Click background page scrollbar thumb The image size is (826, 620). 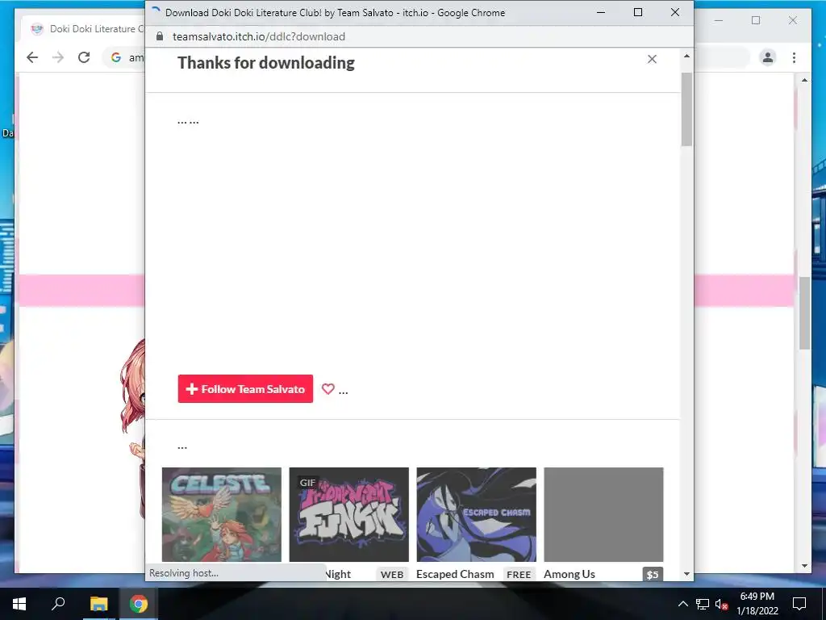(804, 312)
